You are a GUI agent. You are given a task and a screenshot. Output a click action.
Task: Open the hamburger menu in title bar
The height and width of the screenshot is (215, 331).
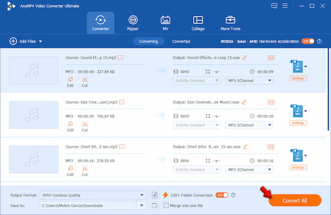click(x=285, y=6)
